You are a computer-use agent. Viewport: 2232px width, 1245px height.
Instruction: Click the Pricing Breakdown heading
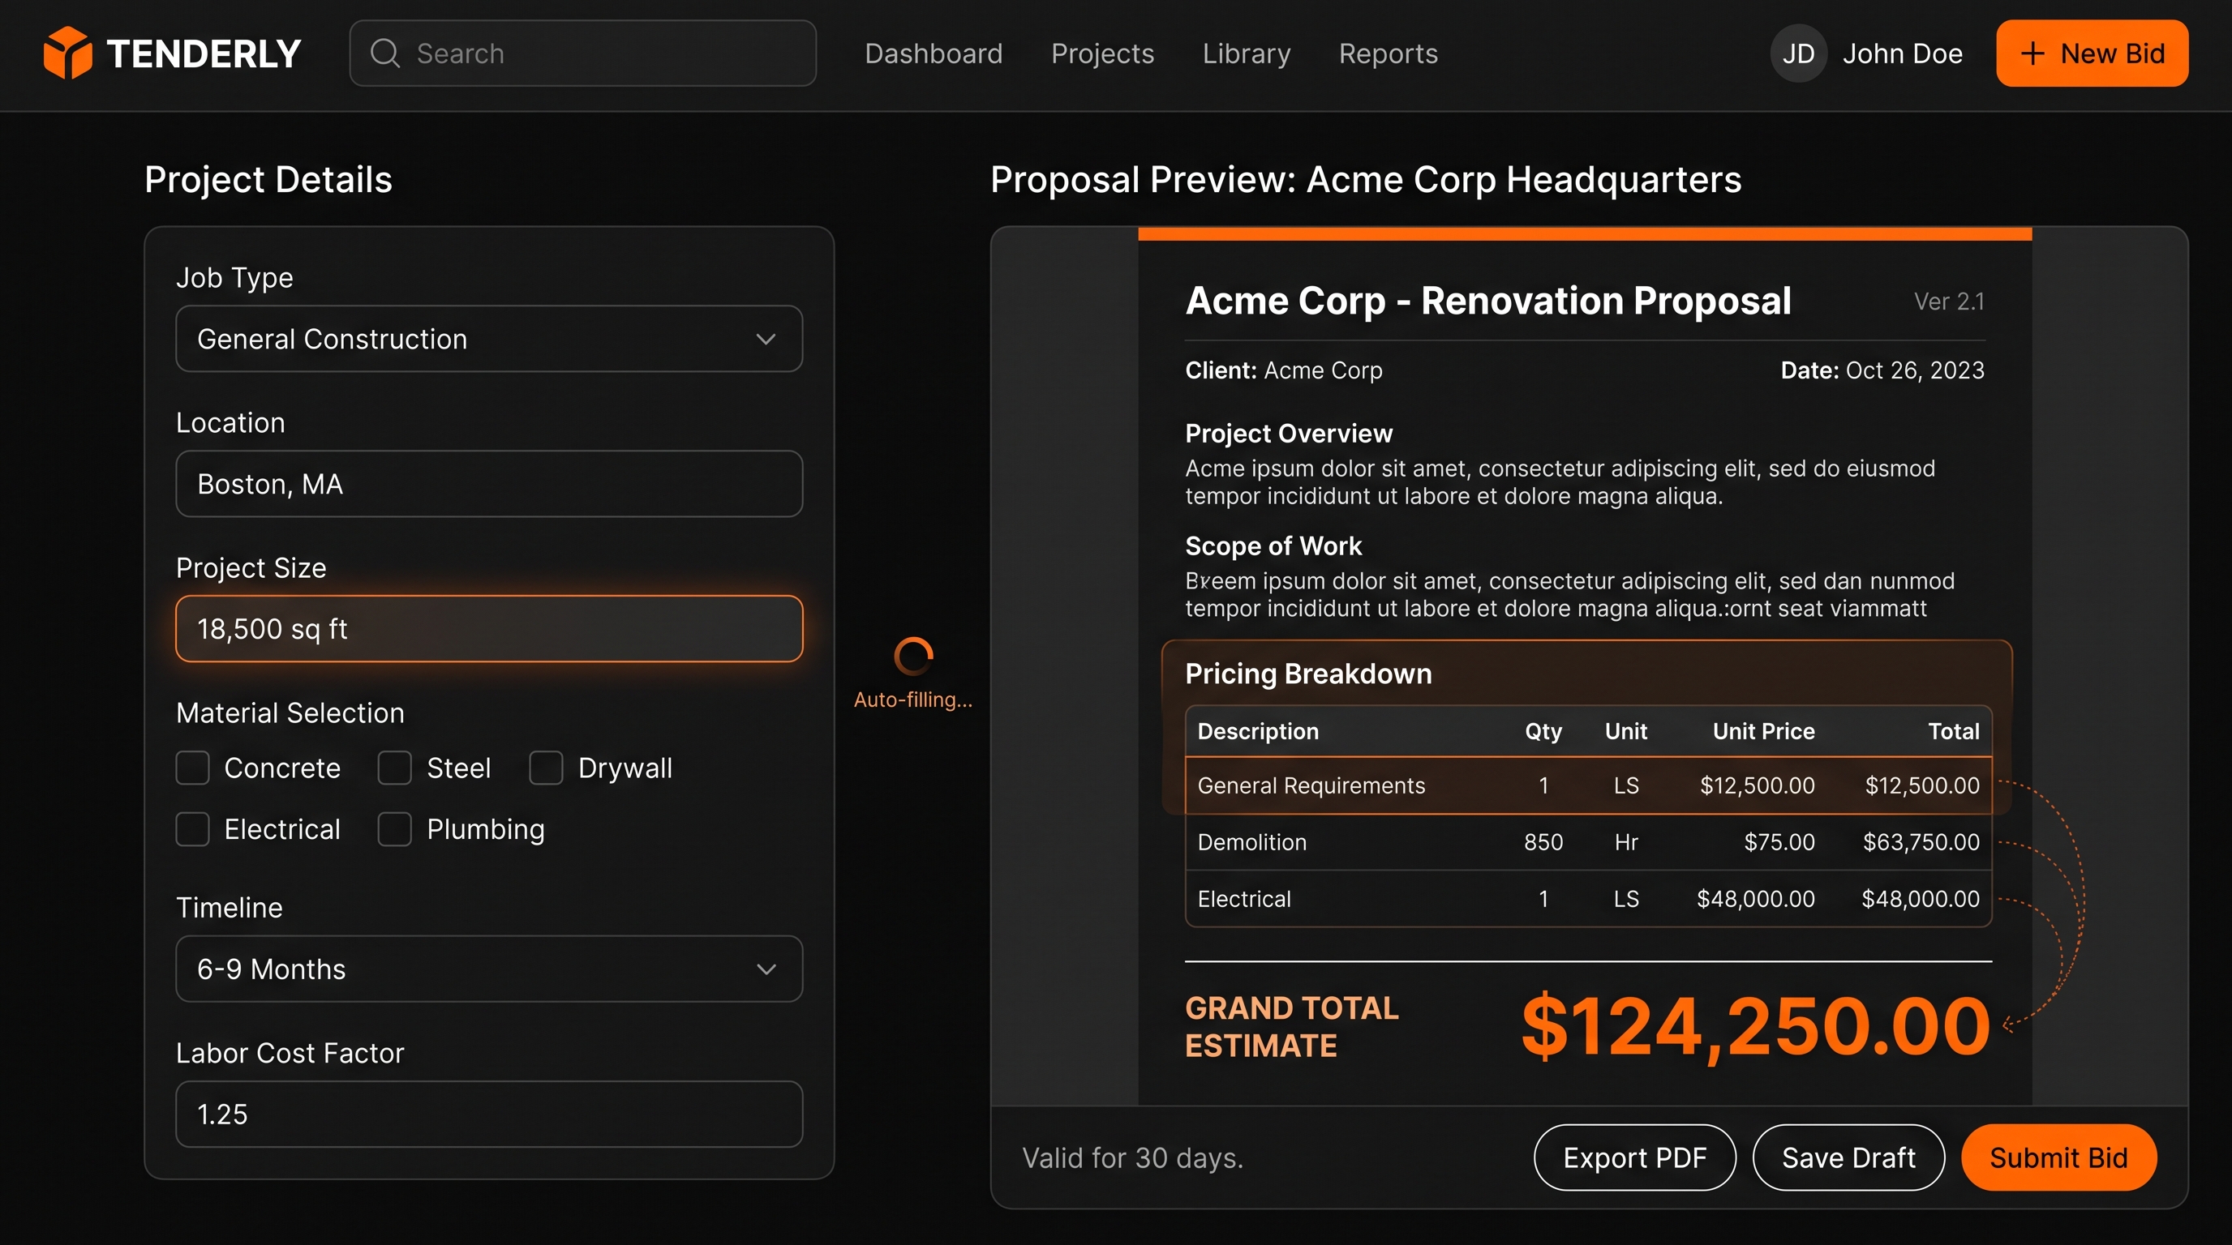(1307, 674)
